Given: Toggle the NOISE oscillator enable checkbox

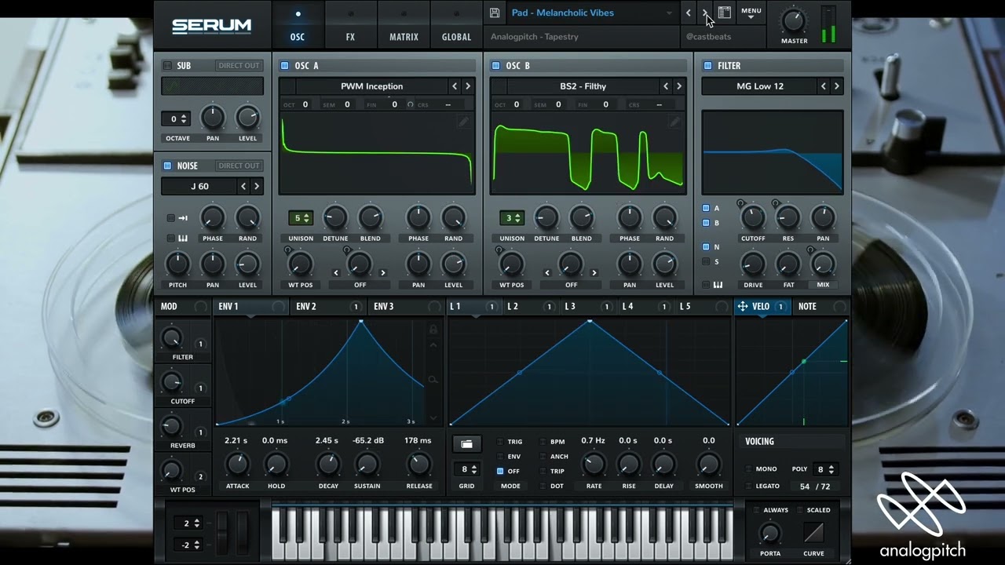Looking at the screenshot, I should 167,166.
